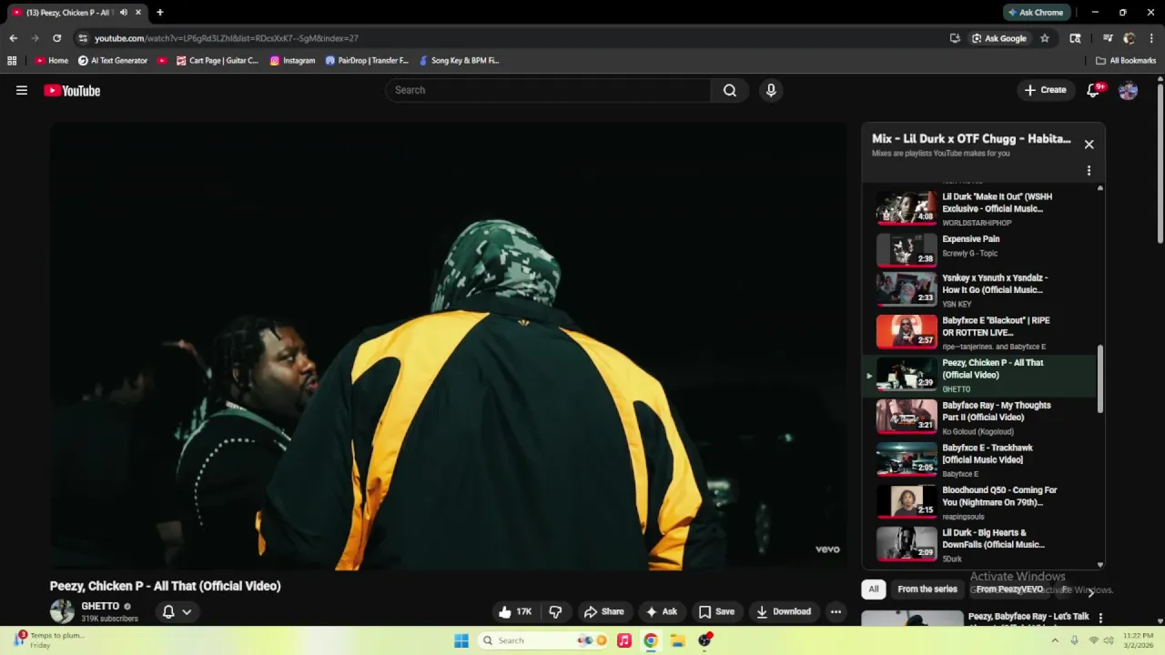1165x655 pixels.
Task: Click the search magnifier button
Action: [x=729, y=90]
